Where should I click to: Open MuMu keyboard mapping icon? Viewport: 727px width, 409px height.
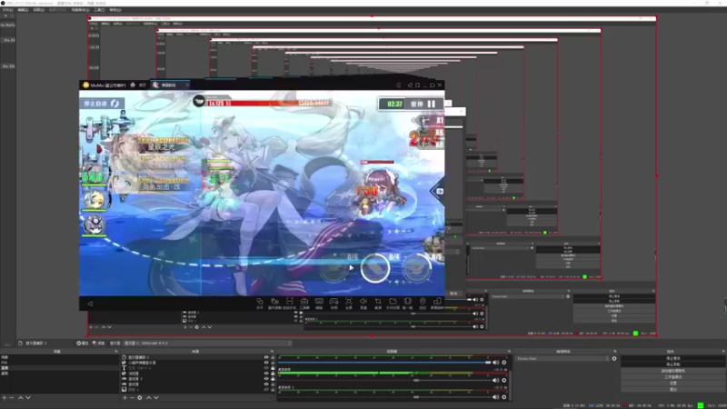click(x=319, y=303)
